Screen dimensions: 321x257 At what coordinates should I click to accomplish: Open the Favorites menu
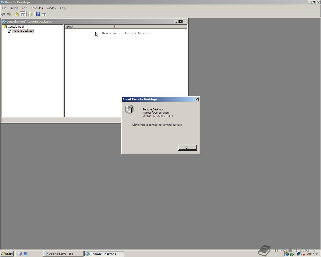[37, 8]
